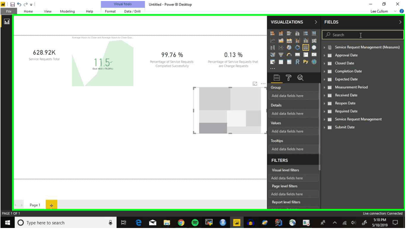Switch to the Format paint roller tab

point(289,78)
